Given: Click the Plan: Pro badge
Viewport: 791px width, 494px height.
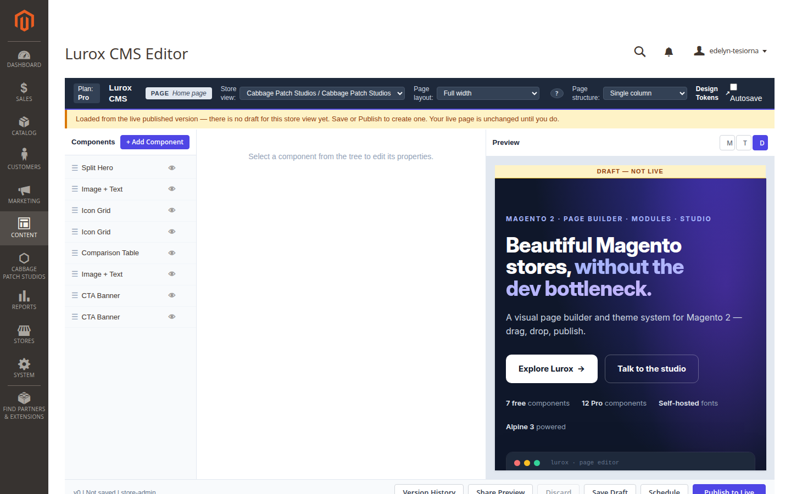Looking at the screenshot, I should pyautogui.click(x=86, y=93).
